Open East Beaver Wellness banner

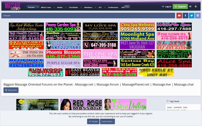point(82,72)
